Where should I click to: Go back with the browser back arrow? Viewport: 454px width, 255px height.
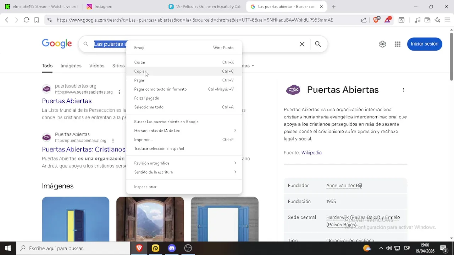pyautogui.click(x=7, y=20)
